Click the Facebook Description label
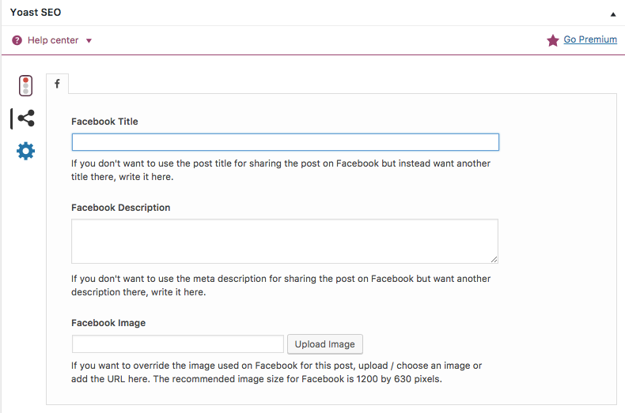 (120, 208)
